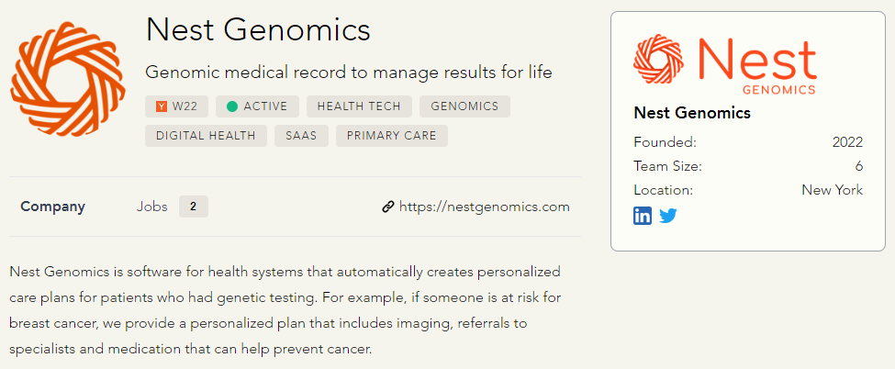The width and height of the screenshot is (895, 369).
Task: Open the Twitter profile icon
Action: [668, 216]
